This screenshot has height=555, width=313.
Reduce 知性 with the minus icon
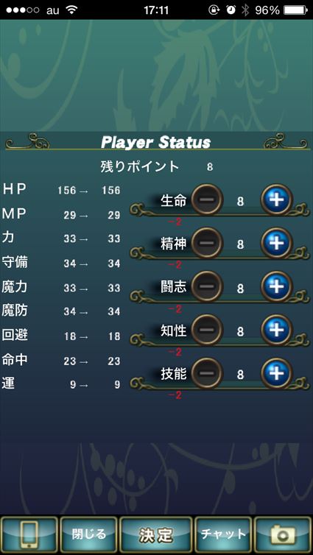pyautogui.click(x=207, y=330)
